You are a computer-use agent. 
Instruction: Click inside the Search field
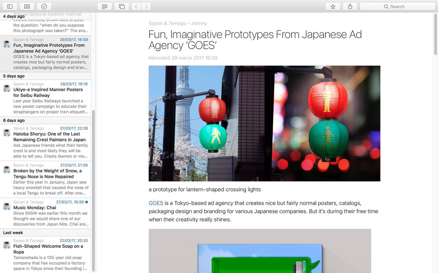click(397, 6)
